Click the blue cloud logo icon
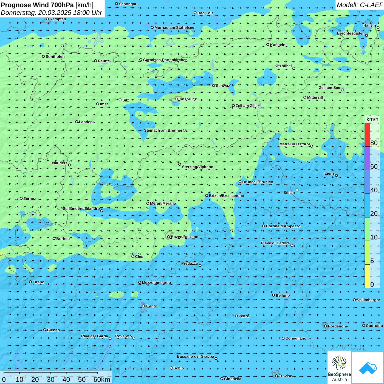 coord(368,368)
